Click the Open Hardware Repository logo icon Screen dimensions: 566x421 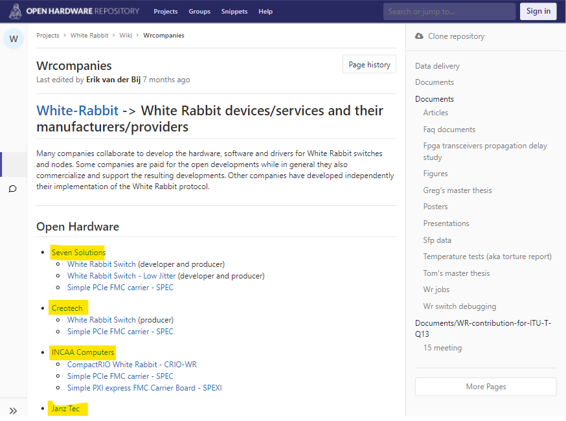click(x=15, y=11)
